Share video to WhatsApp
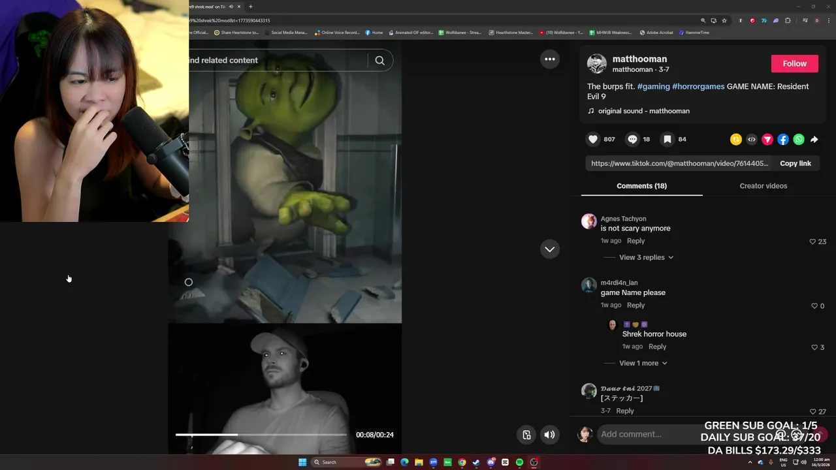 (799, 139)
